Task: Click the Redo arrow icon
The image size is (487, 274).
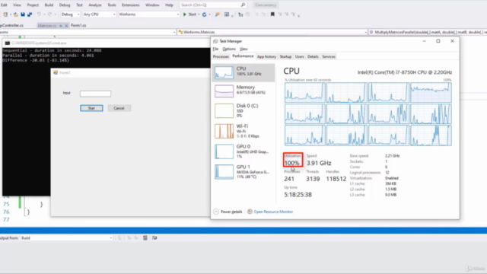Action: pos(49,14)
